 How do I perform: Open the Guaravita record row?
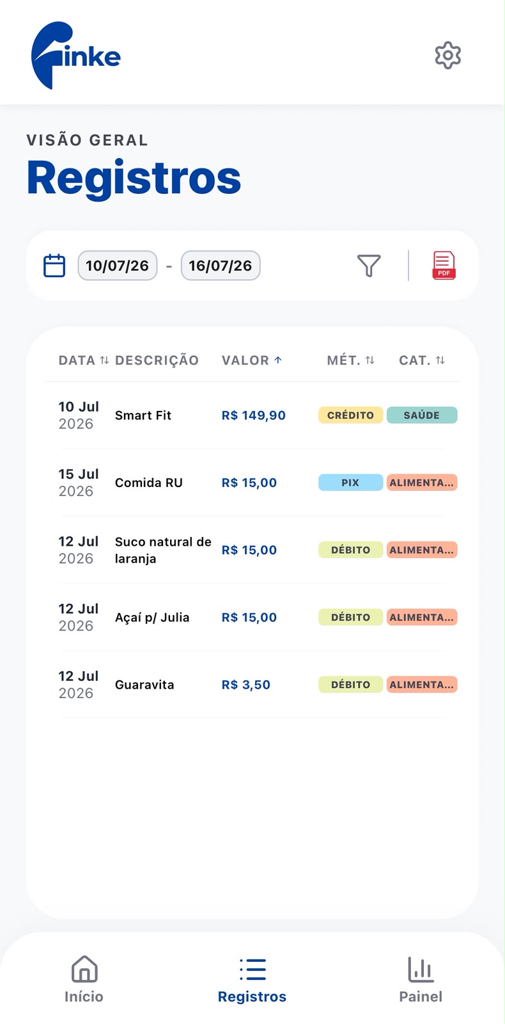pyautogui.click(x=252, y=685)
